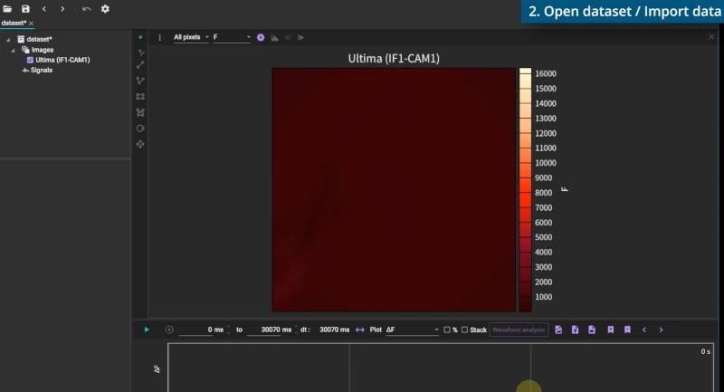Screen dimensions: 724x392
Task: Open application settings gear
Action: tap(105, 9)
